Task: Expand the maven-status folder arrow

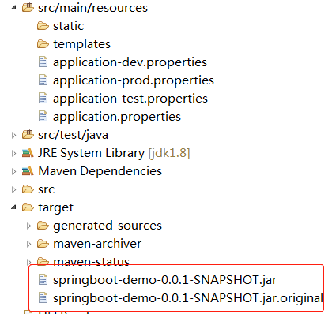Action: tap(28, 262)
